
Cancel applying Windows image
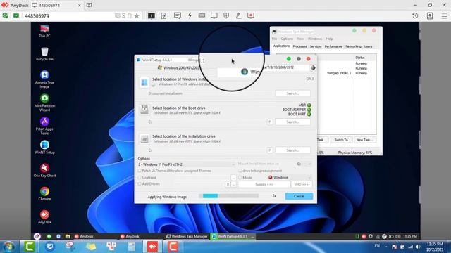[x=299, y=196]
